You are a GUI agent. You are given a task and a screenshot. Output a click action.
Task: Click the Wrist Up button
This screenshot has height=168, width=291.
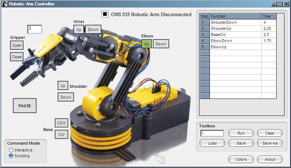click(x=79, y=29)
